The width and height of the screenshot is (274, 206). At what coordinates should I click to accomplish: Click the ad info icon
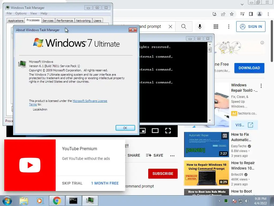click(262, 43)
